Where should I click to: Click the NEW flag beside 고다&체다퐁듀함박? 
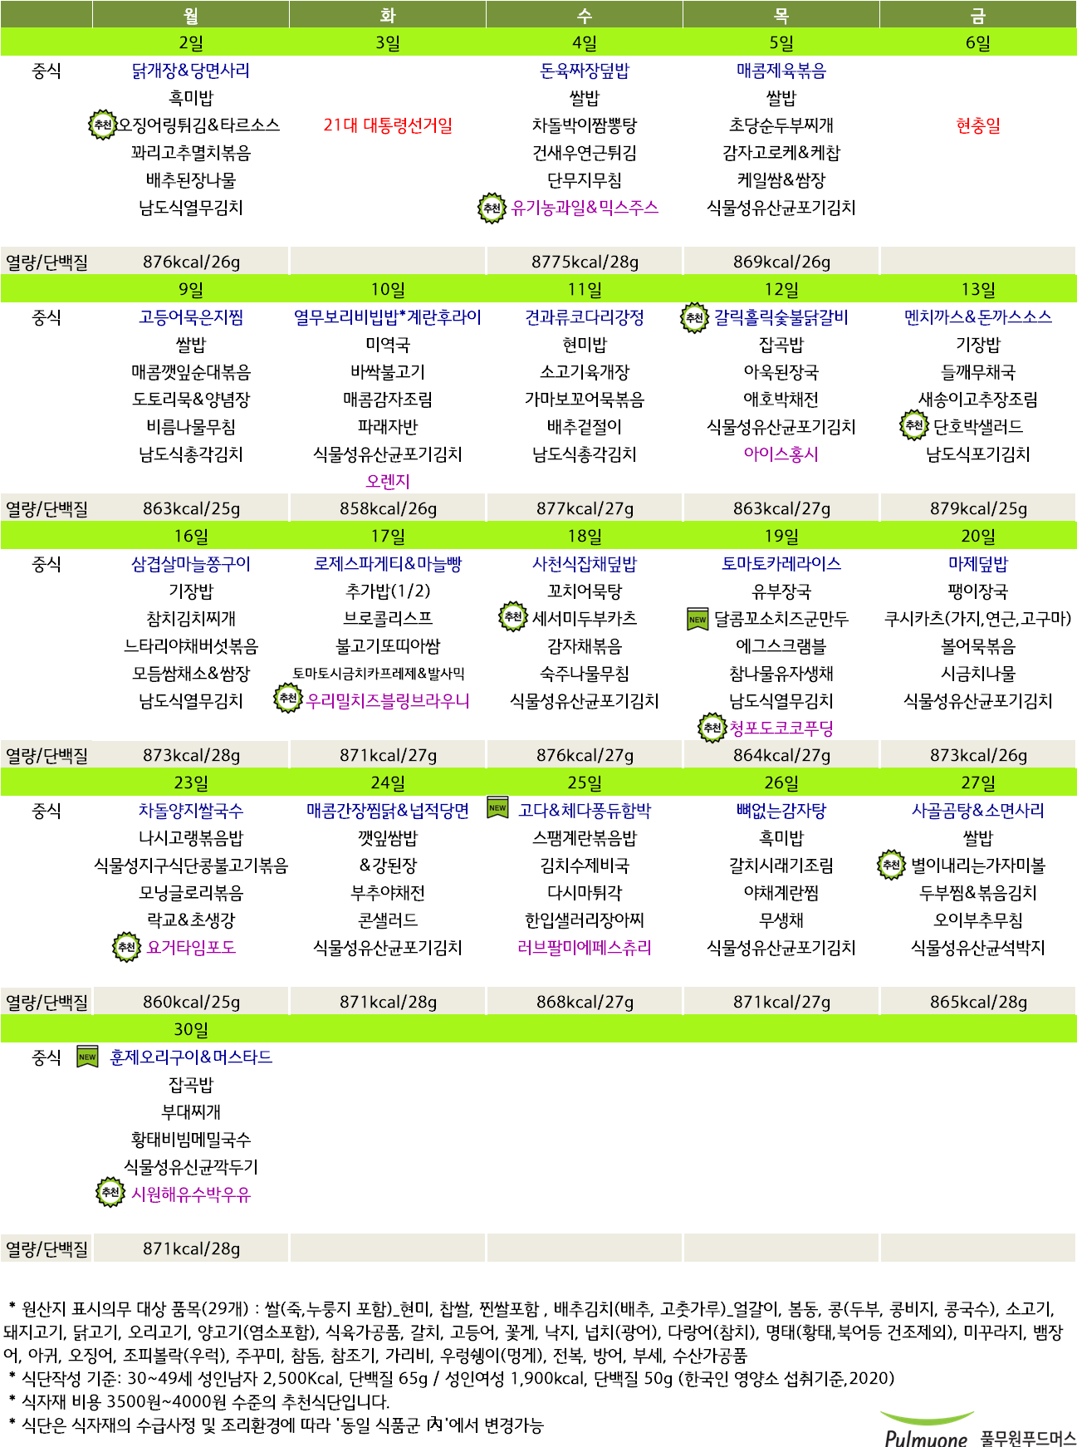pos(497,807)
